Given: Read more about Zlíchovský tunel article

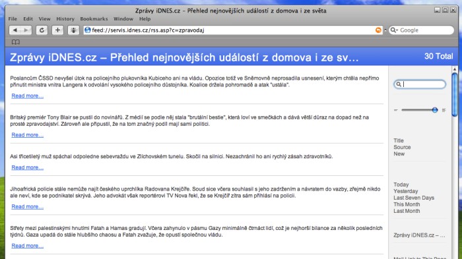Looking at the screenshot, I should click(28, 167).
